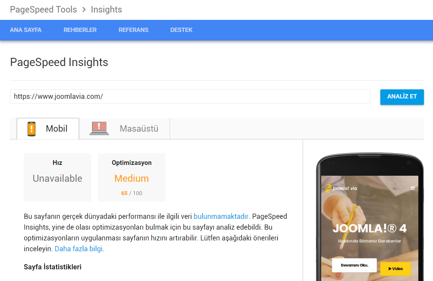Click the orange mobile phone warning icon

click(x=32, y=129)
